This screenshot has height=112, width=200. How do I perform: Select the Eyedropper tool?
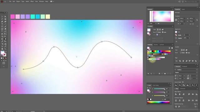[x=2, y=41]
